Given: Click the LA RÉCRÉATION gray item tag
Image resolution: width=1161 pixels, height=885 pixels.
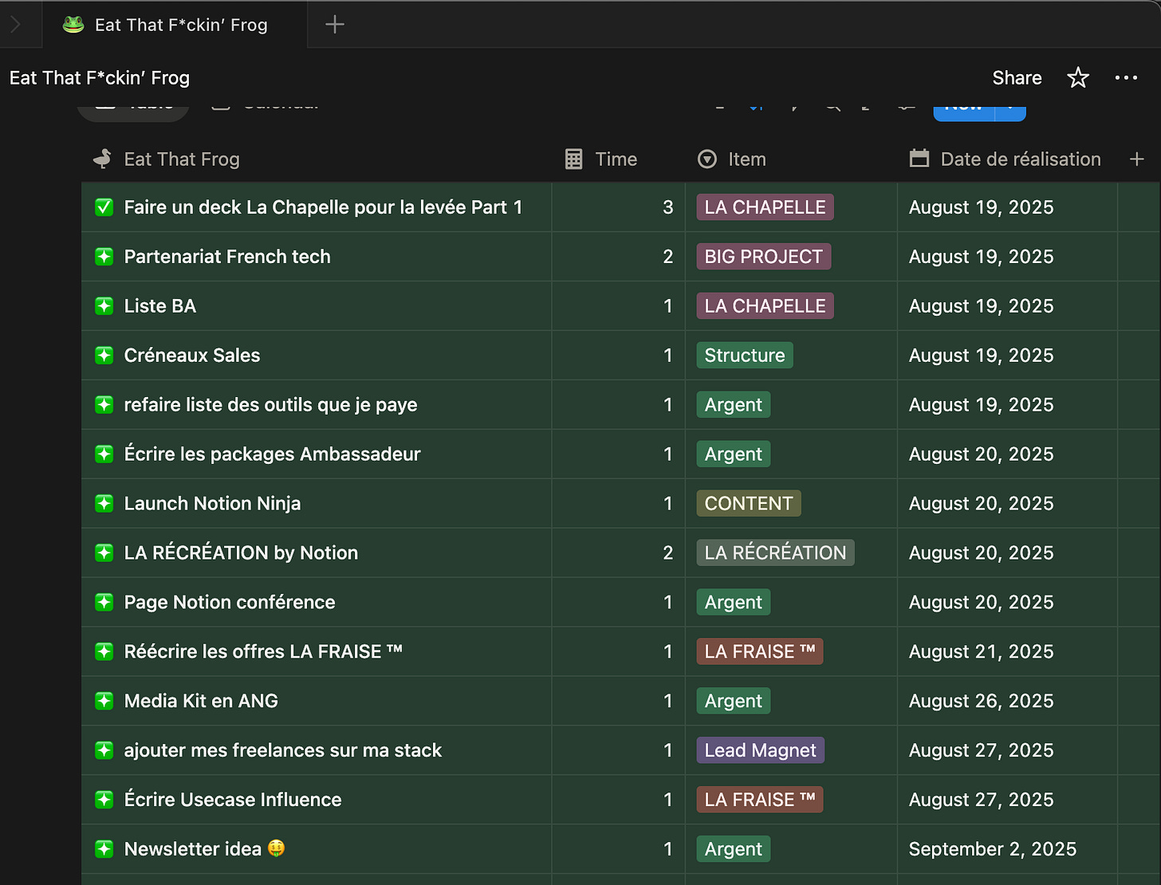Looking at the screenshot, I should pos(775,553).
